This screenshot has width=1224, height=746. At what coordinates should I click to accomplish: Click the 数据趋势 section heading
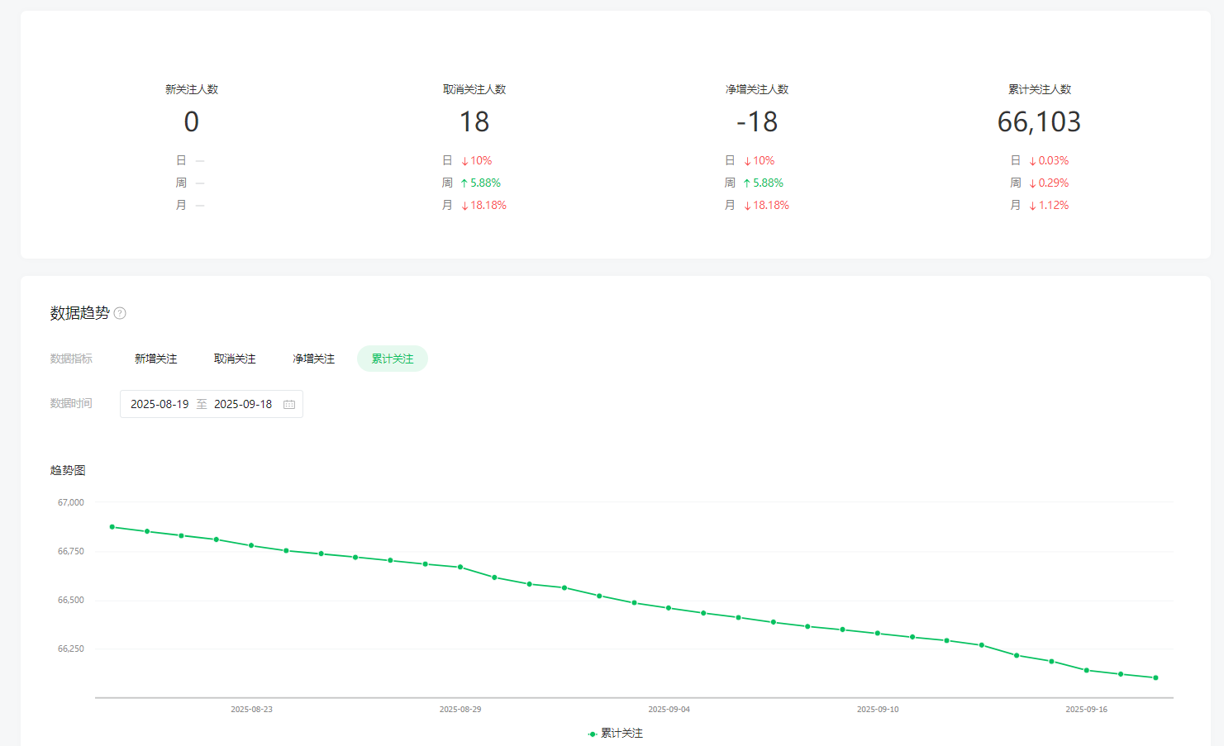(79, 313)
